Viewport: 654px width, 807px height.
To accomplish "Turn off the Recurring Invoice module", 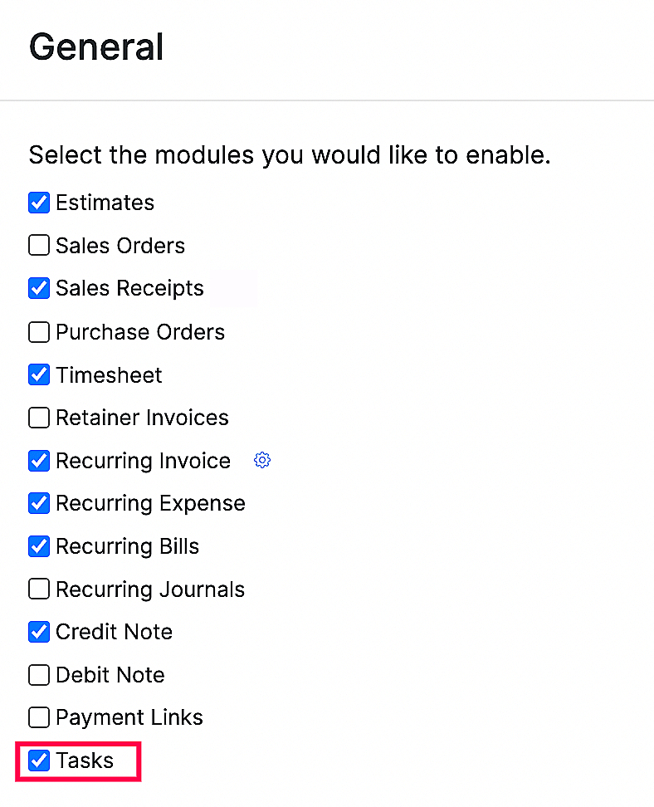I will pos(38,460).
